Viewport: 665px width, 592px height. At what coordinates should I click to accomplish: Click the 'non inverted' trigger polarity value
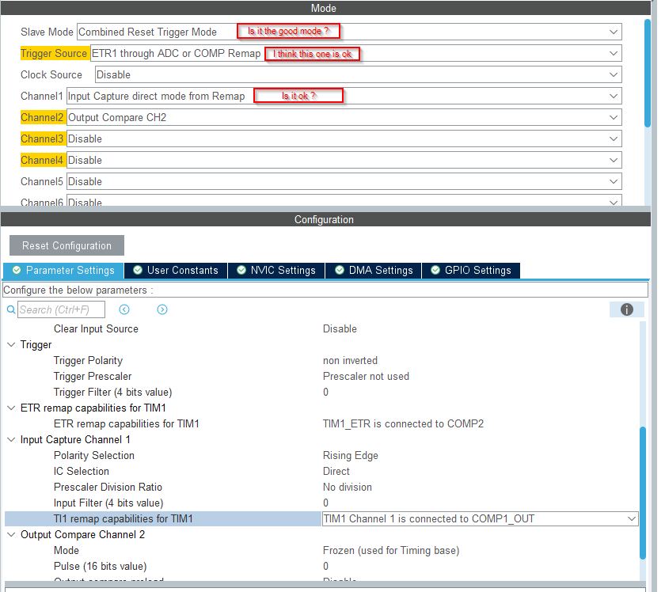pyautogui.click(x=350, y=360)
